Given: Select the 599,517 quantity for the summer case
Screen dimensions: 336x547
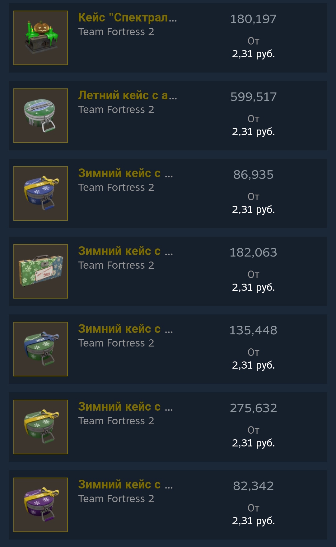Looking at the screenshot, I should pos(253,97).
